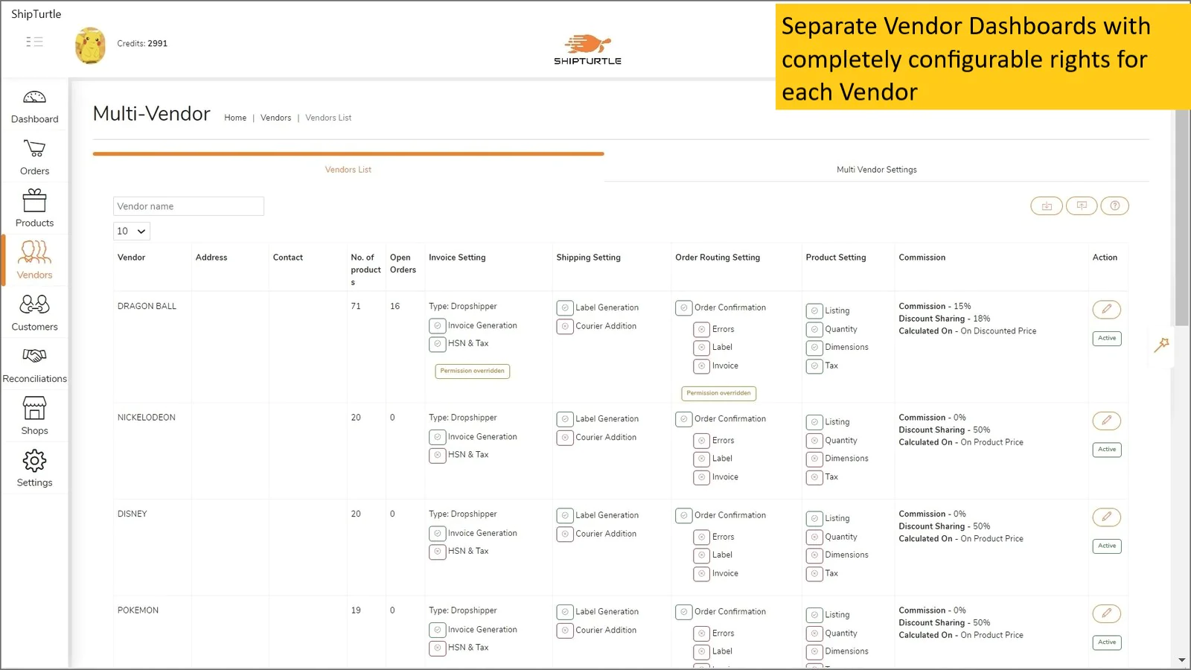Toggle Quantity product setting for NICKELODEON
This screenshot has width=1191, height=670.
[x=814, y=441]
